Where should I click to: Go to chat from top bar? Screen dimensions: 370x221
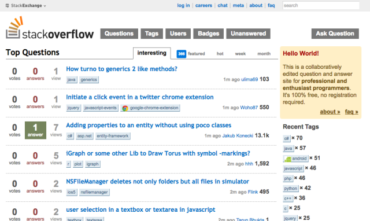click(223, 5)
